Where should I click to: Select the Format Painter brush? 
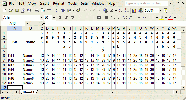point(78,11)
